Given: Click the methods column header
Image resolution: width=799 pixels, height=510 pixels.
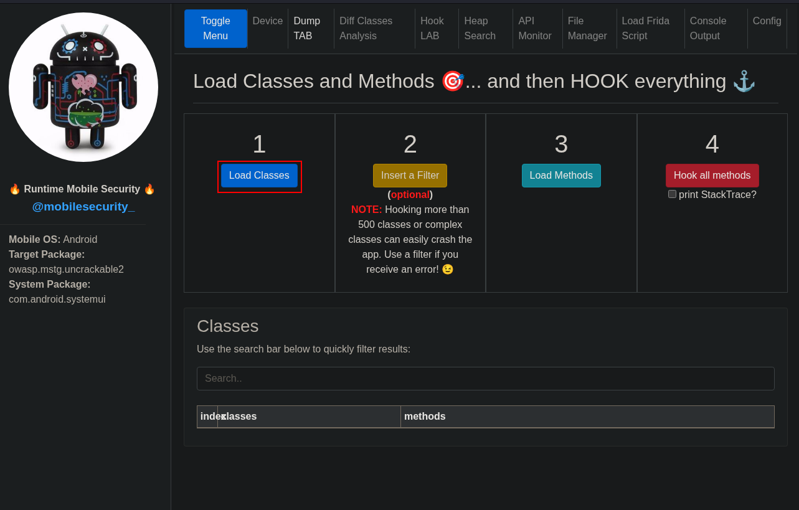Looking at the screenshot, I should [425, 417].
